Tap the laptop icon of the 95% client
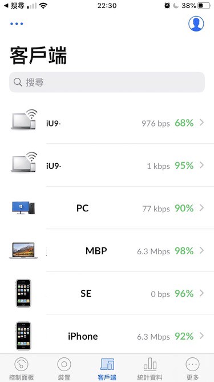Image resolution: width=214 pixels, height=382 pixels. pyautogui.click(x=24, y=162)
